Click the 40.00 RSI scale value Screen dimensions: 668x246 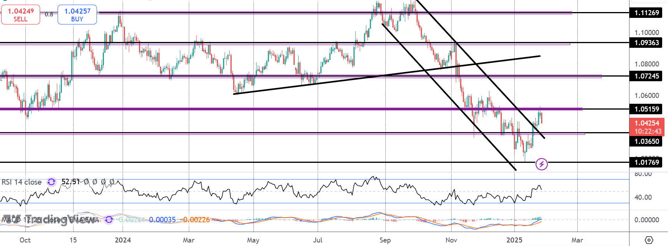point(643,197)
